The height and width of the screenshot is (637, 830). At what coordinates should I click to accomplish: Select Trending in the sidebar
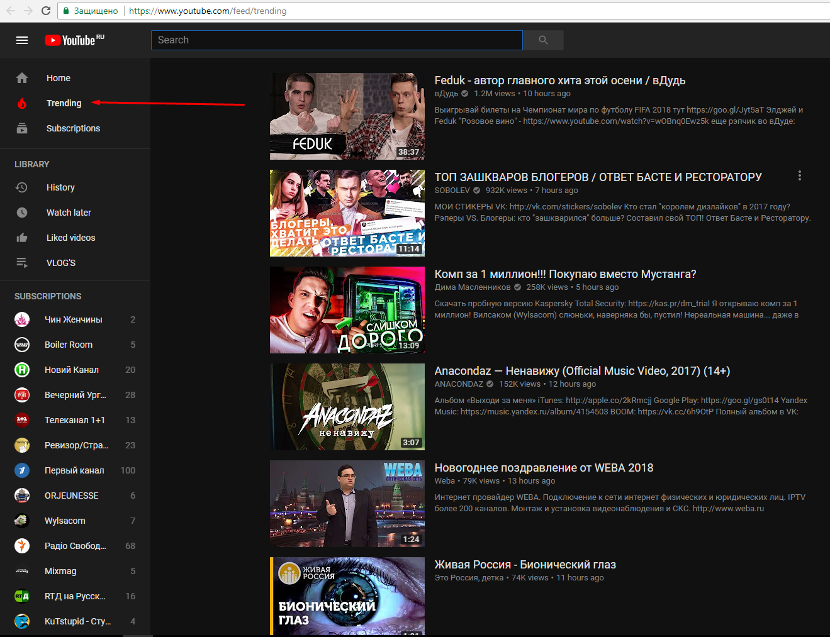click(76, 103)
